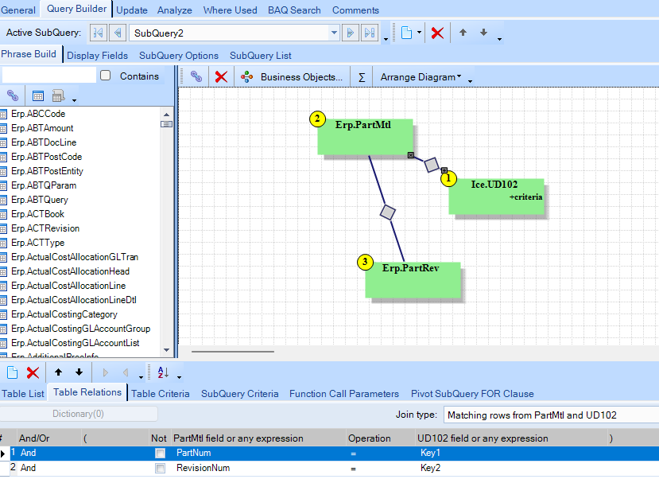659x483 pixels.
Task: Move relation row up in bottom toolbar
Action: (58, 372)
